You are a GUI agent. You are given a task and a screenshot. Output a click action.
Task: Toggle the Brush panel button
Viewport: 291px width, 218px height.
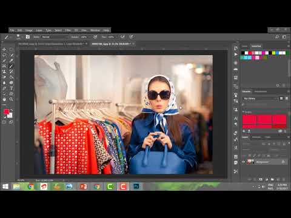(x=28, y=37)
